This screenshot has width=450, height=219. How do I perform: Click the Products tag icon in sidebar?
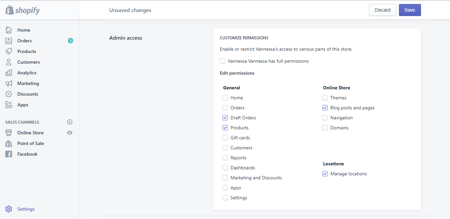pos(9,51)
